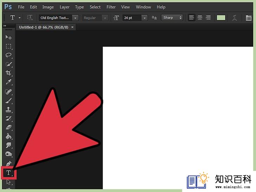Open the Type menu
Viewport: 256px width, 192px height.
coord(79,7)
